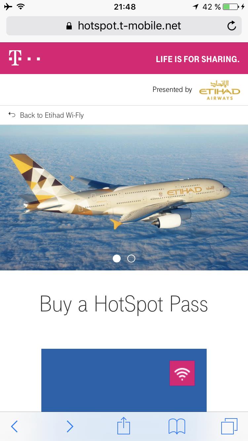Tap the Safari forward arrow
This screenshot has width=248, height=441.
click(x=69, y=426)
